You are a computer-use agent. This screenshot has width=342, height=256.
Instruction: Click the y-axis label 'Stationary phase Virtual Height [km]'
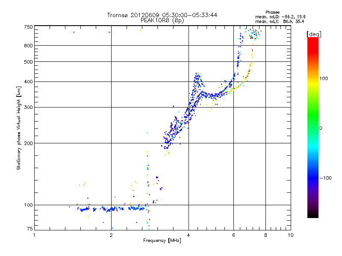19,128
